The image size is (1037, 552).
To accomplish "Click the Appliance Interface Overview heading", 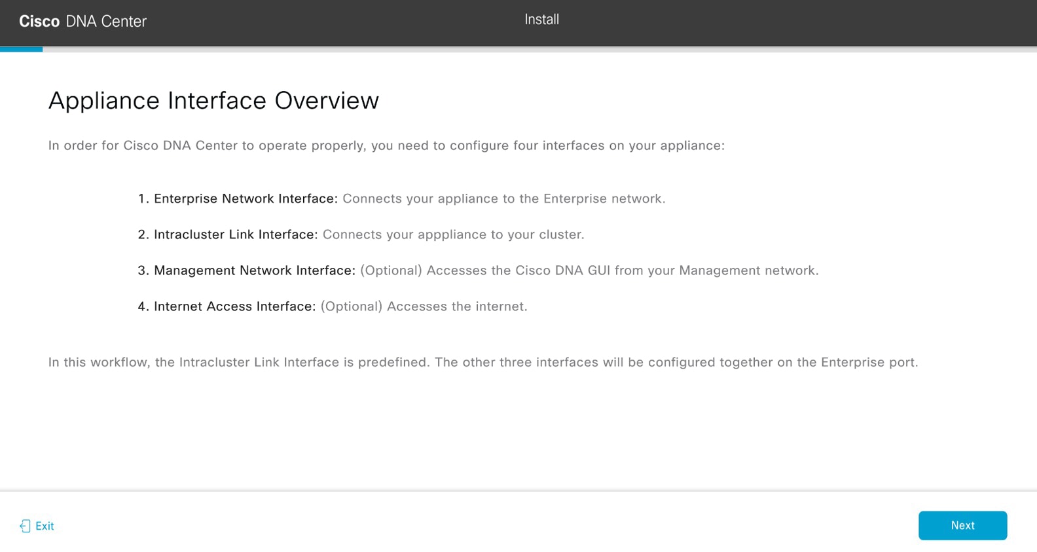I will 213,100.
